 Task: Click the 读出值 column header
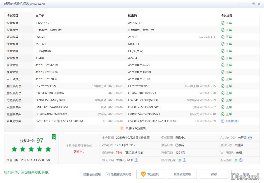click(132, 16)
